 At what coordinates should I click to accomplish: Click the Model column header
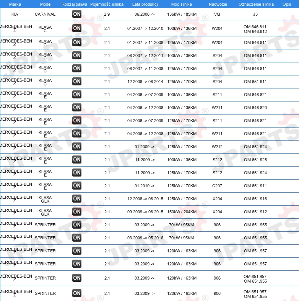tap(45, 4)
